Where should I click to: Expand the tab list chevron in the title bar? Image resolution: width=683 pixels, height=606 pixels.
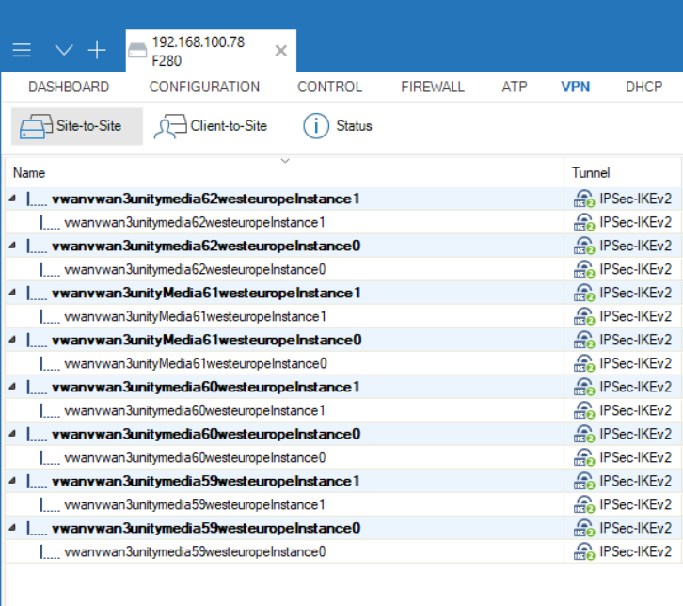(64, 50)
